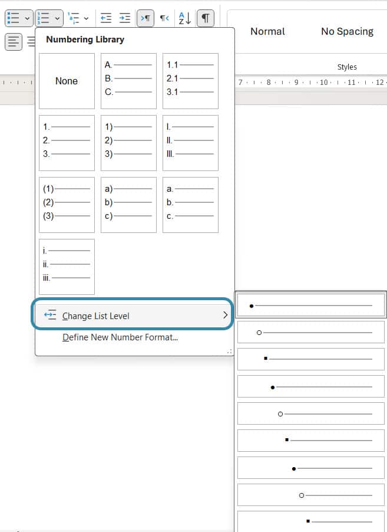
Task: Click the Multilevel List icon
Action: 73,18
